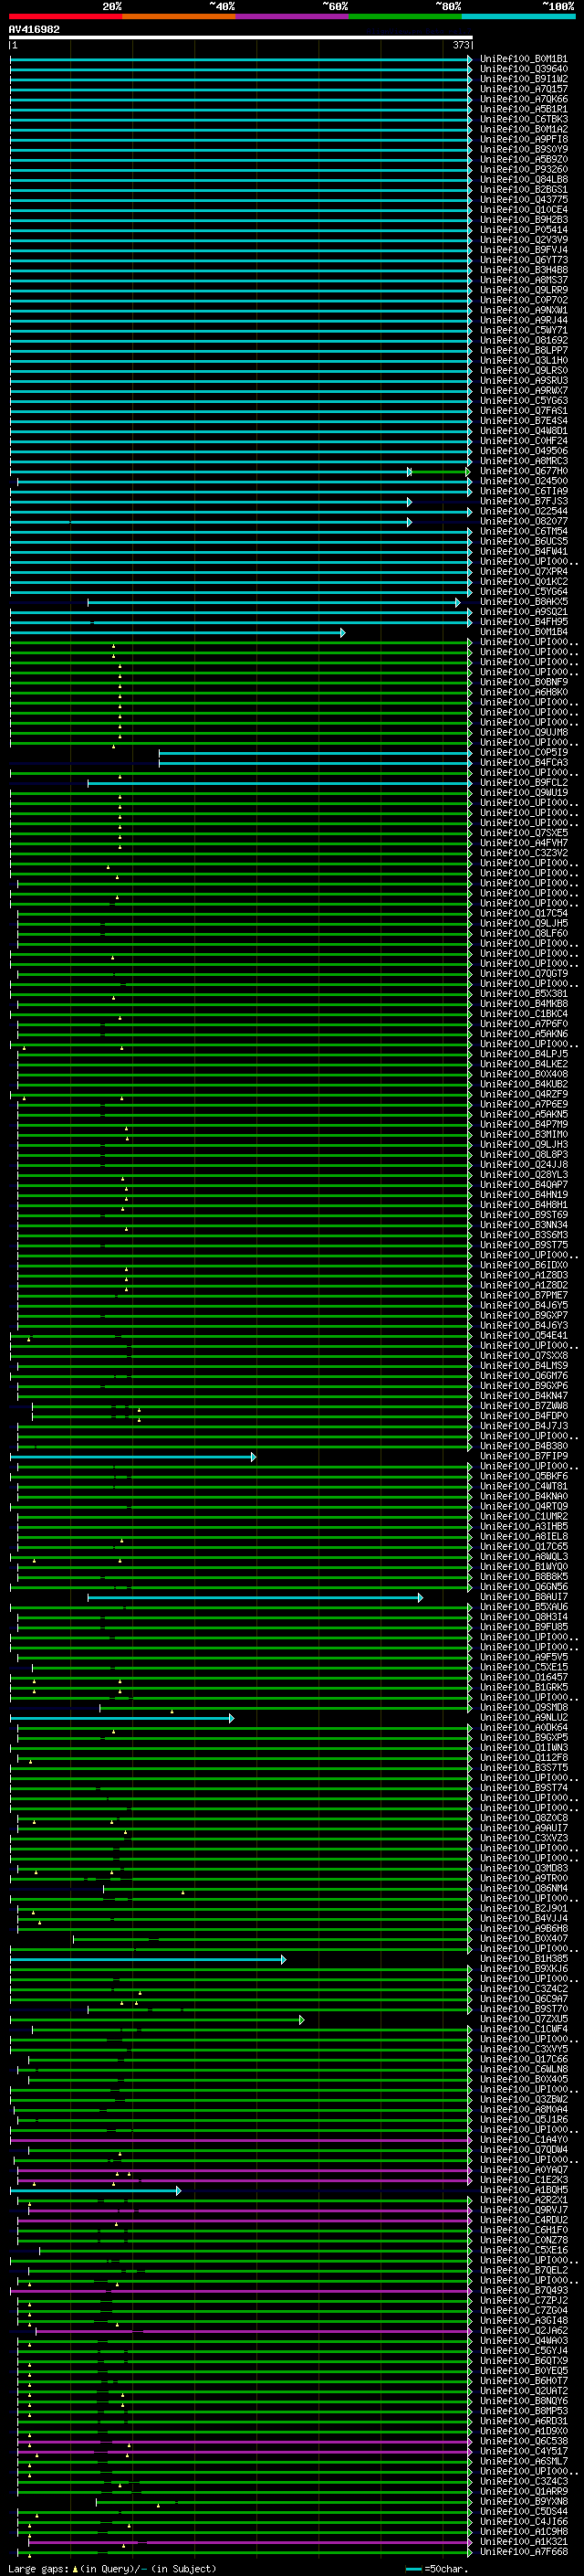The height and width of the screenshot is (2576, 584).
Task: Click the cyan alignment bar for B4FCA3
Action: 316,763
